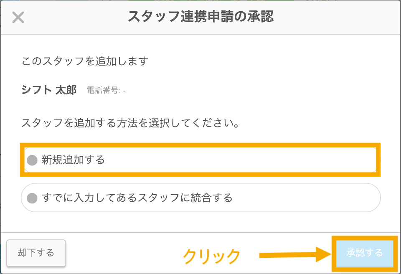Viewport: 401px width, 274px height.
Task: Click the dialog title スタッフ連携申請の承認
Action: click(200, 17)
